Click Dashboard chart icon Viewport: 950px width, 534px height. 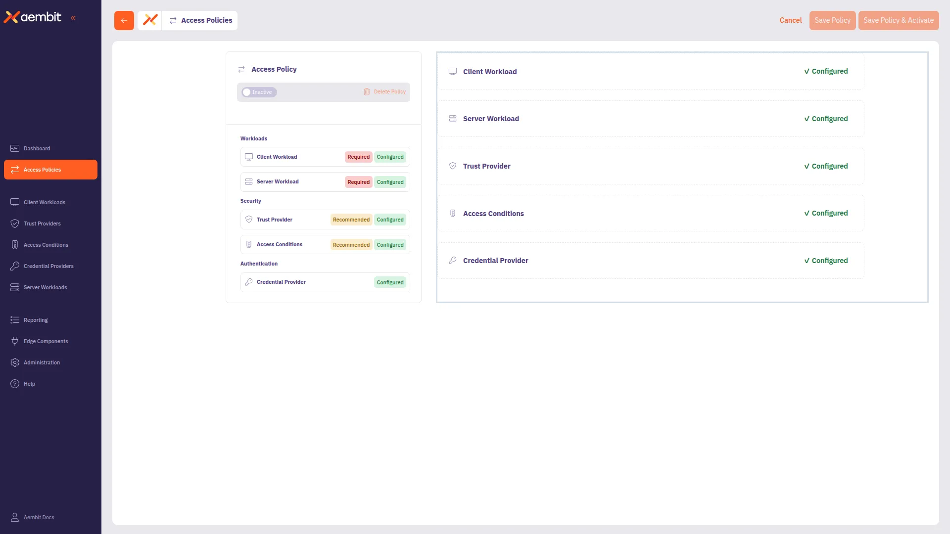click(x=15, y=148)
